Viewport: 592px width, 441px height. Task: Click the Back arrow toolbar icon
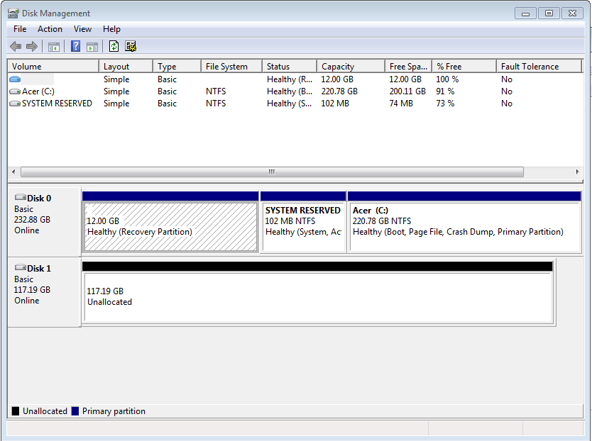[16, 46]
